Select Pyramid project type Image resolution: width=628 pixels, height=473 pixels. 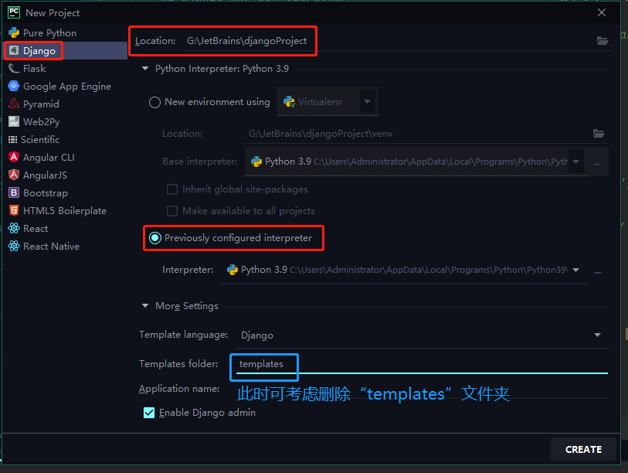click(66, 104)
